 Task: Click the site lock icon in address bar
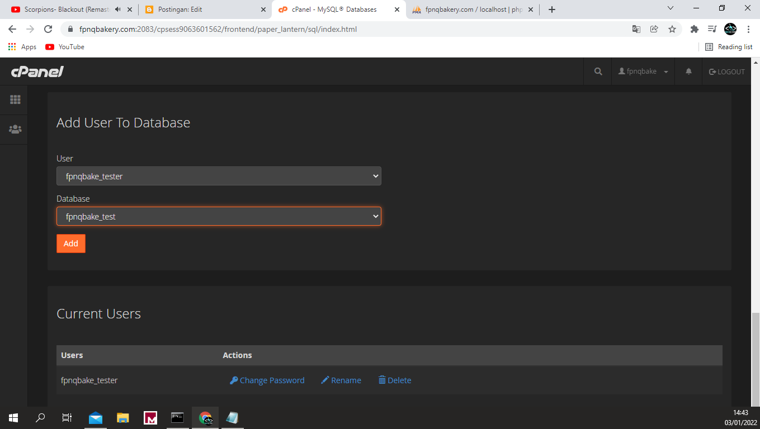71,29
